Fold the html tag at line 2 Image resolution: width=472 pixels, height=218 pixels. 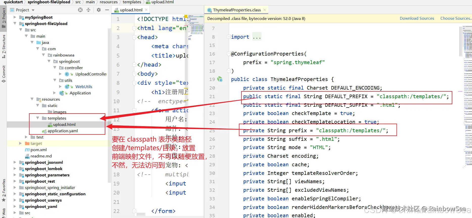coord(135,28)
